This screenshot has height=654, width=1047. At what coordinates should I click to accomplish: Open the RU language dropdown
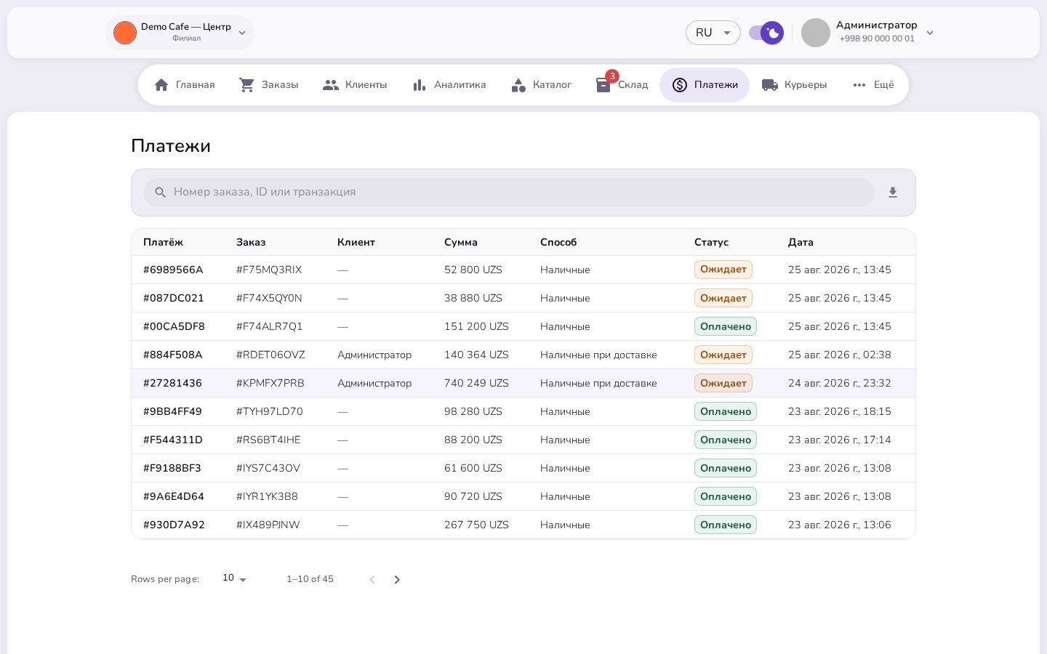pyautogui.click(x=713, y=33)
